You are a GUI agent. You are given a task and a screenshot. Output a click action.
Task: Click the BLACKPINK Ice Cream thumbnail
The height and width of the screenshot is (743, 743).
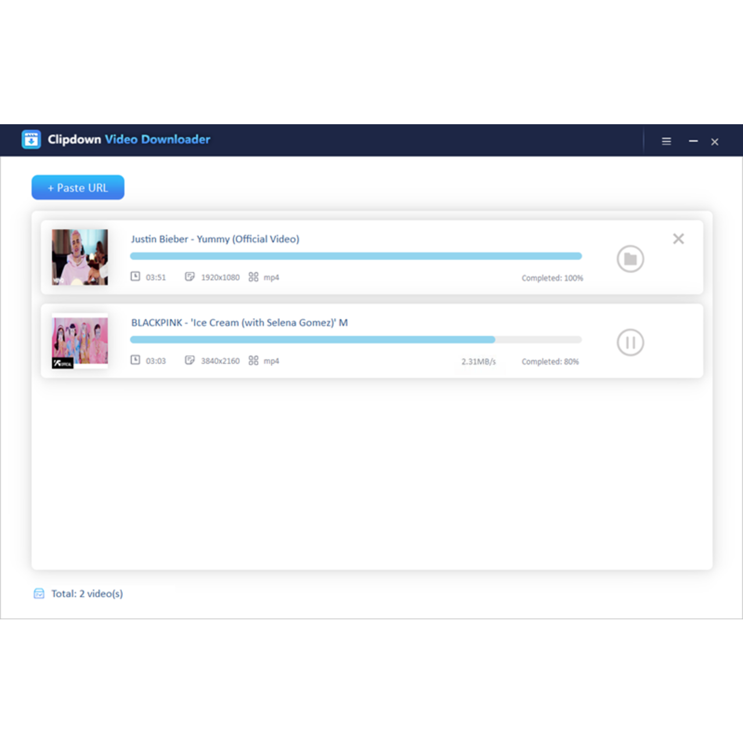(x=80, y=341)
